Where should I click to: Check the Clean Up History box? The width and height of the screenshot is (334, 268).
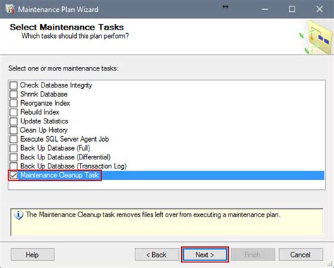coord(13,130)
